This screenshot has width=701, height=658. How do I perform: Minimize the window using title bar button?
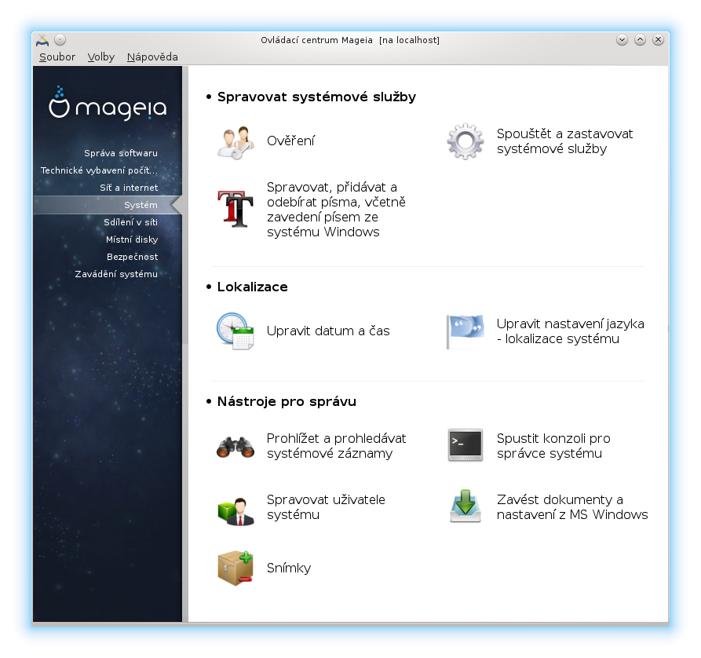click(622, 40)
